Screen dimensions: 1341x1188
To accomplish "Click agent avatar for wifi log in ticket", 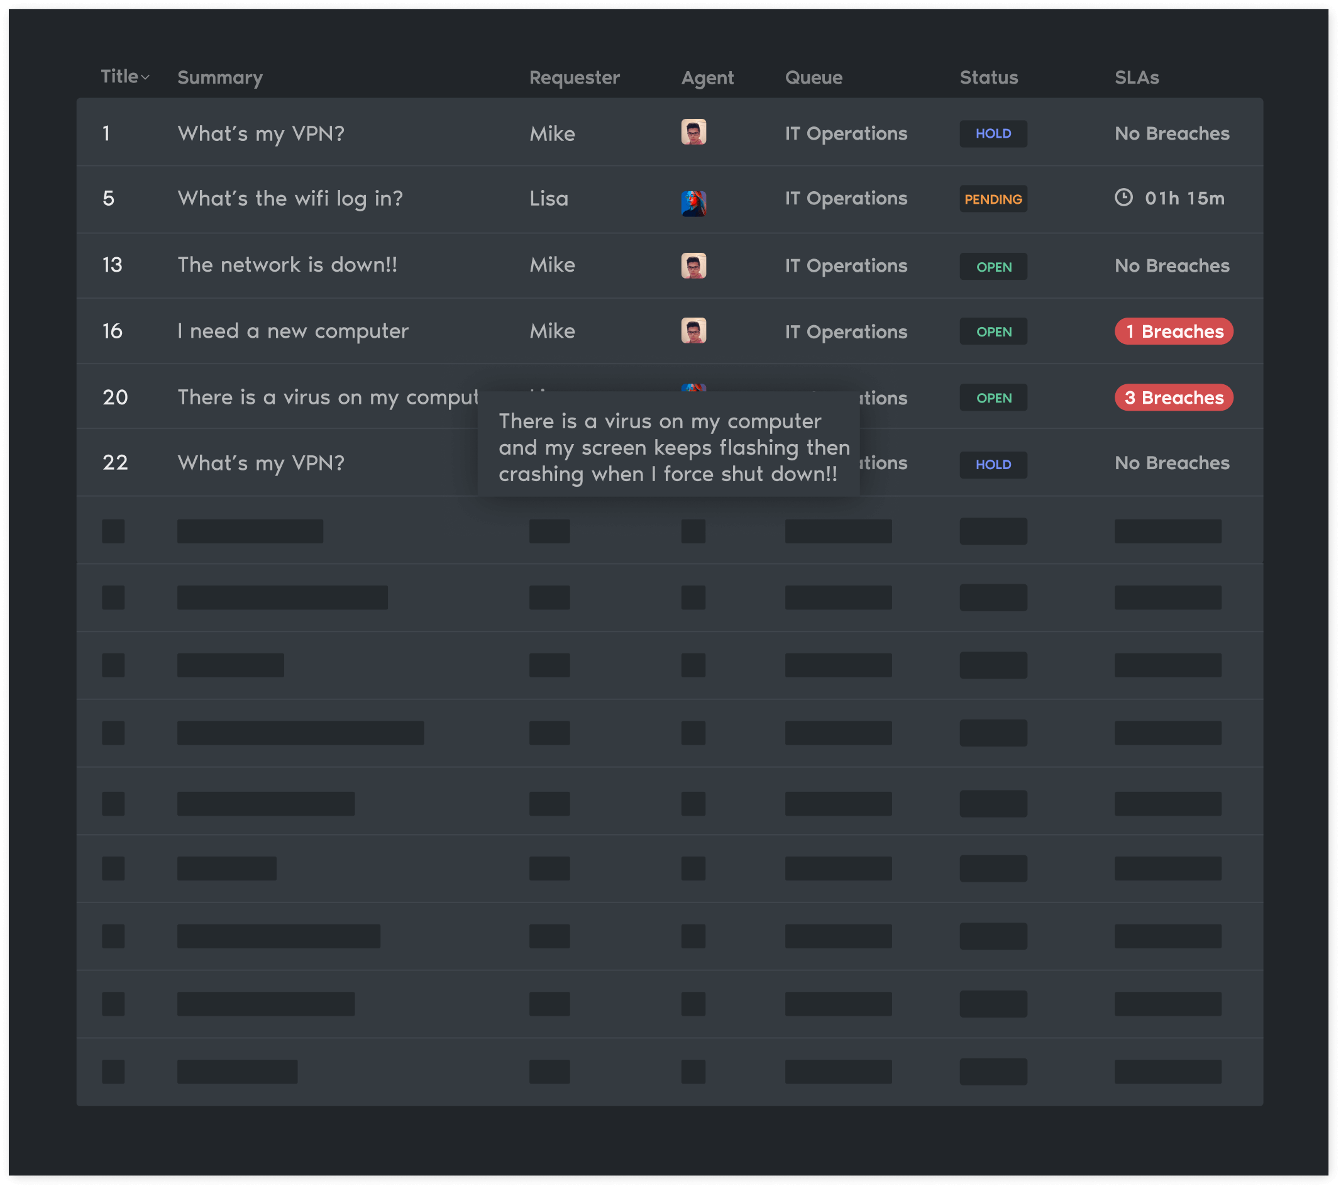I will point(693,203).
